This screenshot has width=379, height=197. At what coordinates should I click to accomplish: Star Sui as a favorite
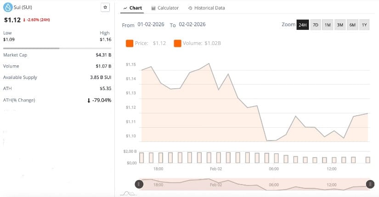[x=105, y=8]
